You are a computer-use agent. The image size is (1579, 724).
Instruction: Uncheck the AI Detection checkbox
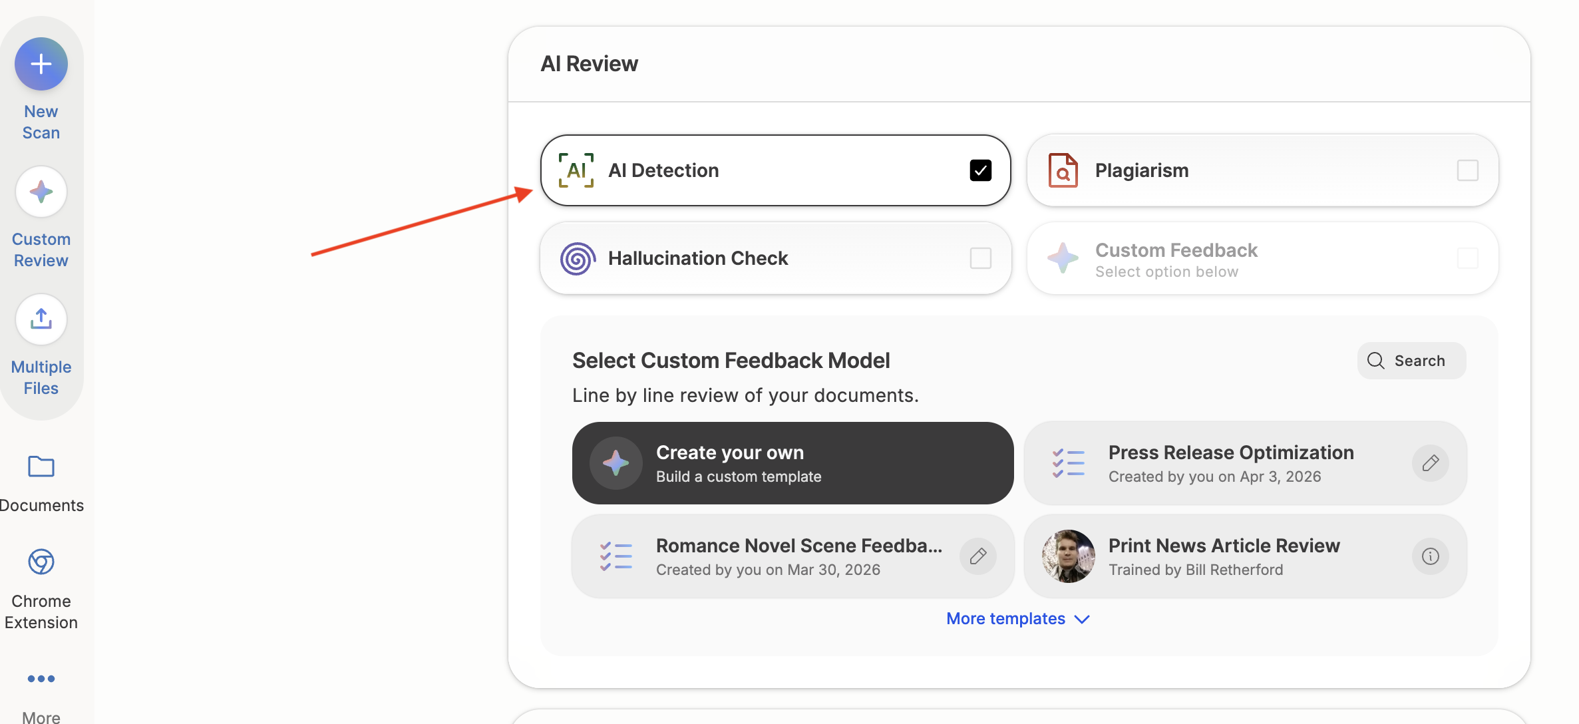[x=980, y=170]
